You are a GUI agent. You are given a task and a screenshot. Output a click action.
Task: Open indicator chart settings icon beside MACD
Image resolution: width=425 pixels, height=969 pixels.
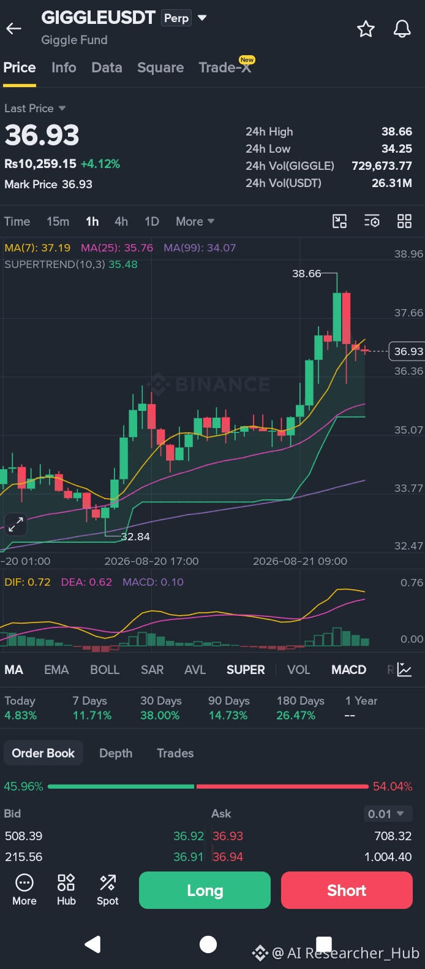(404, 670)
